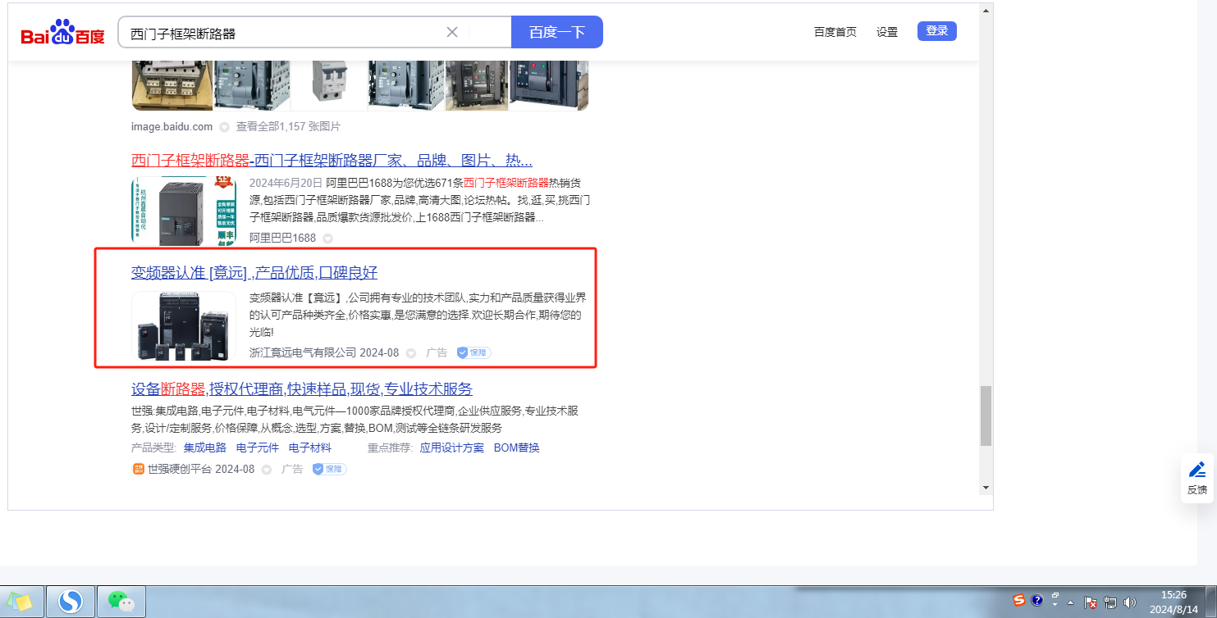
Task: Click the Show Desktop strip beside the clock
Action: pyautogui.click(x=1211, y=602)
